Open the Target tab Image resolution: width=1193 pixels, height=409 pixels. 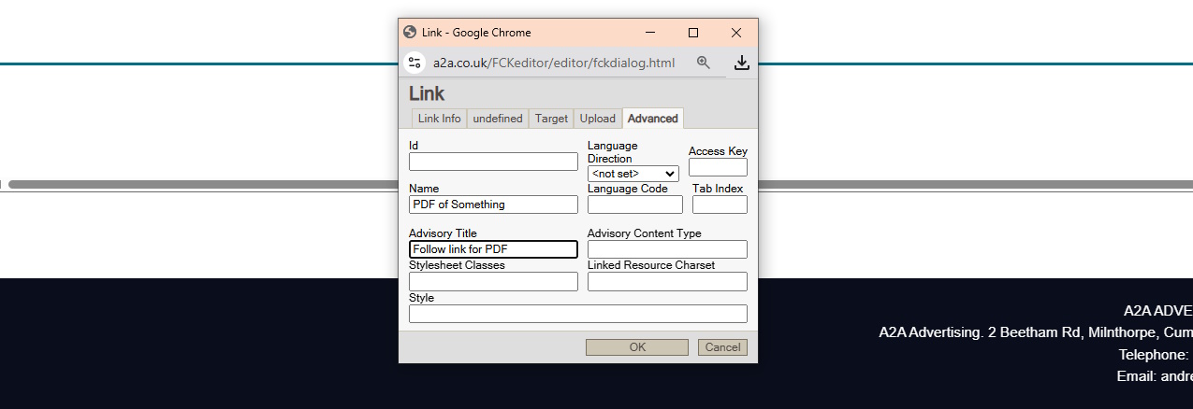[x=551, y=119]
